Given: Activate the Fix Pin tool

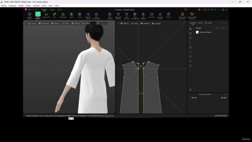Looking at the screenshot, I should pos(168,15).
